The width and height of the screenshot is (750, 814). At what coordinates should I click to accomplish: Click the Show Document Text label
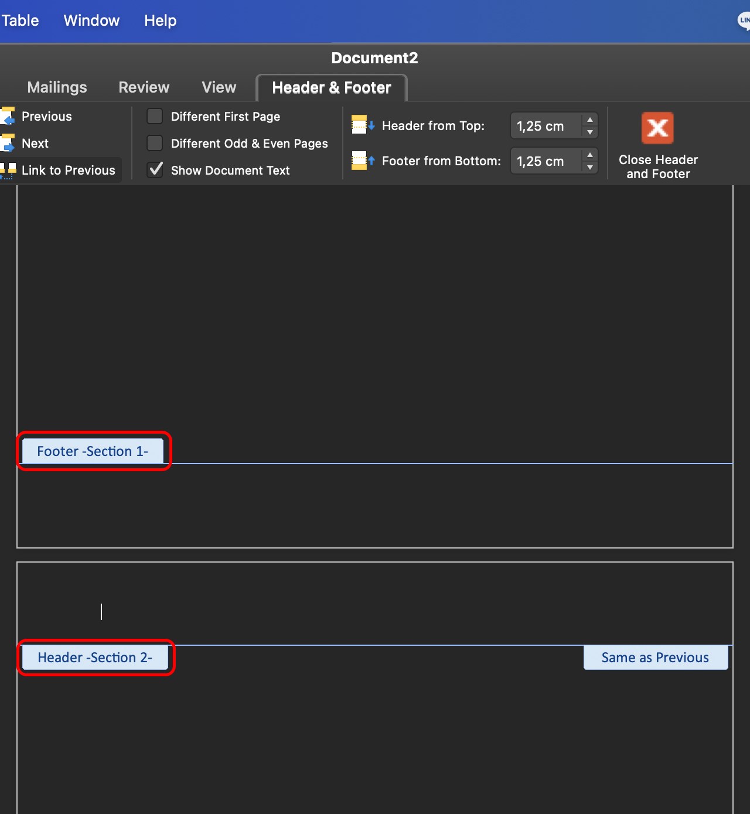[x=230, y=170]
